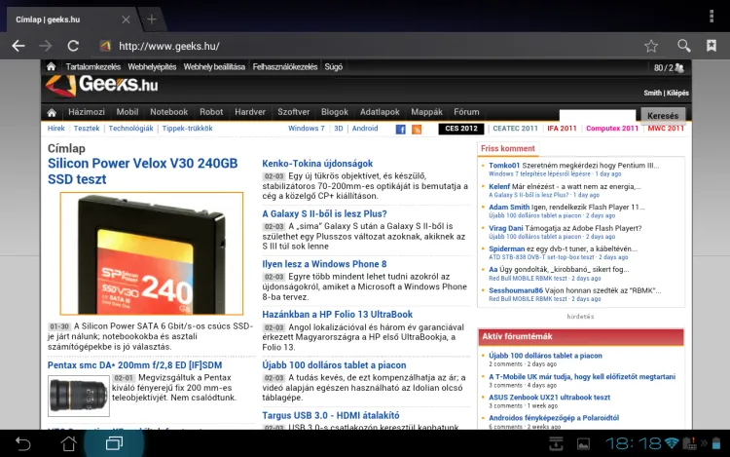
Task: Close the Címlap geeks.hu tab
Action: click(x=126, y=19)
